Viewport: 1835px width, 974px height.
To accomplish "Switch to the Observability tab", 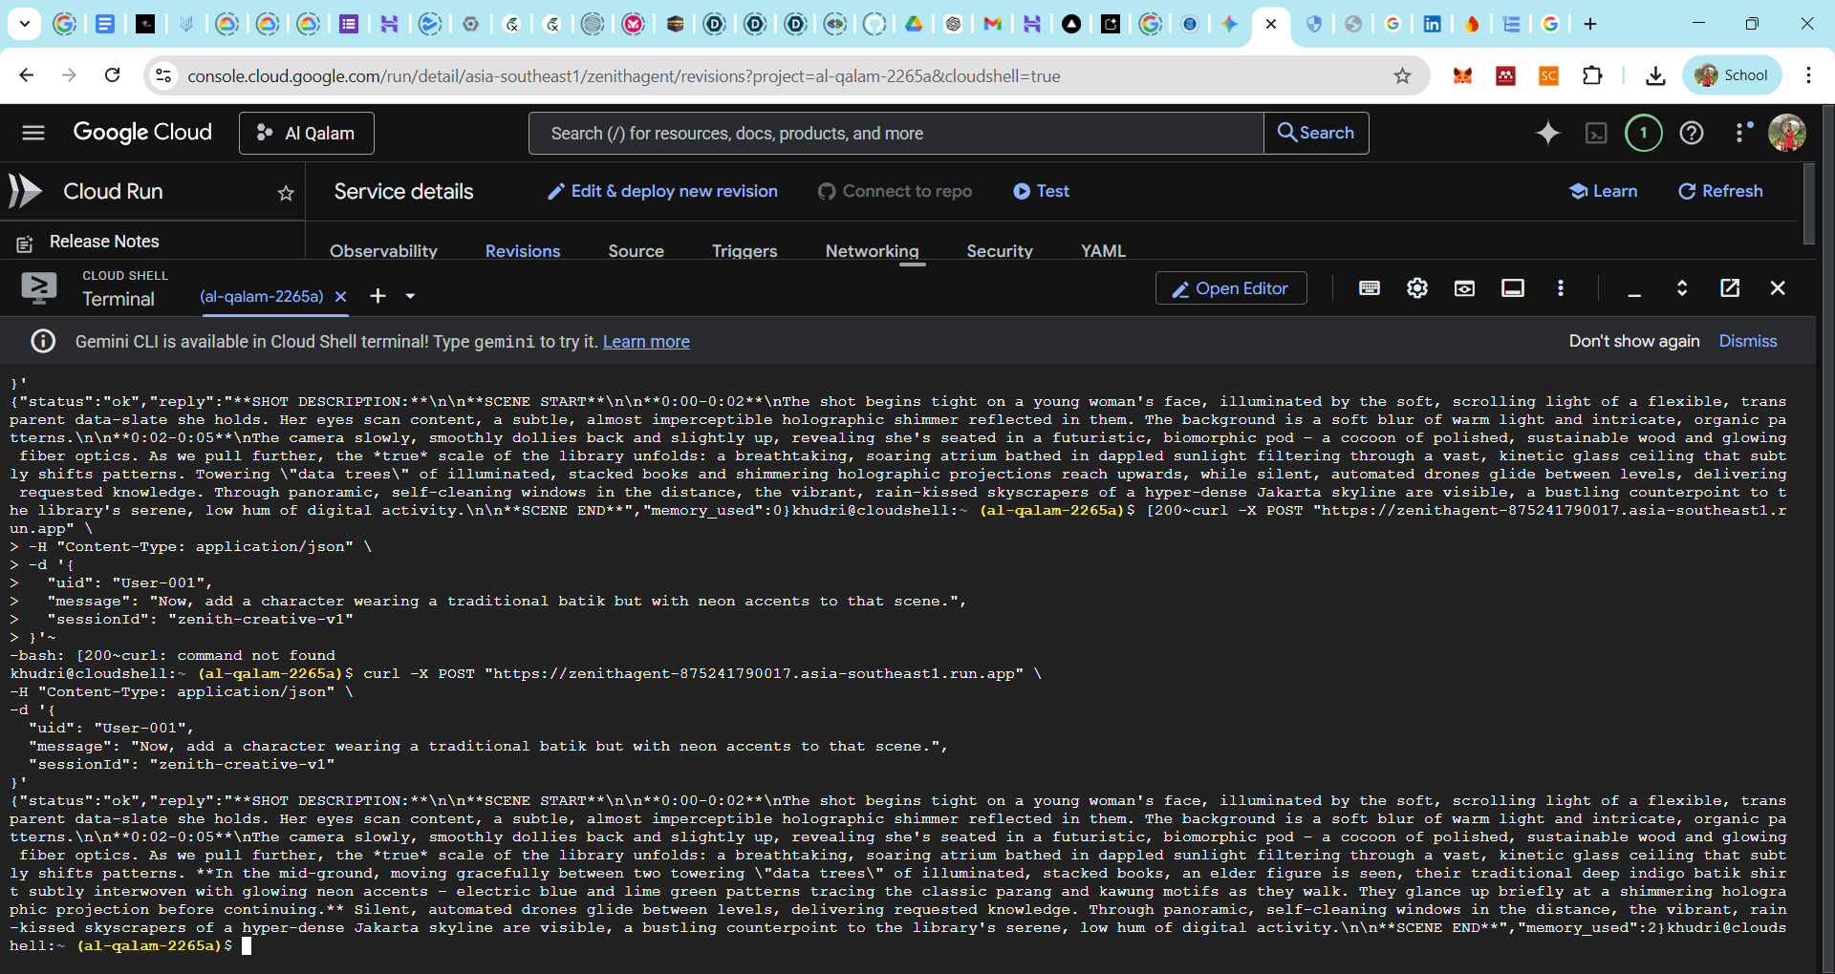I will pyautogui.click(x=383, y=250).
